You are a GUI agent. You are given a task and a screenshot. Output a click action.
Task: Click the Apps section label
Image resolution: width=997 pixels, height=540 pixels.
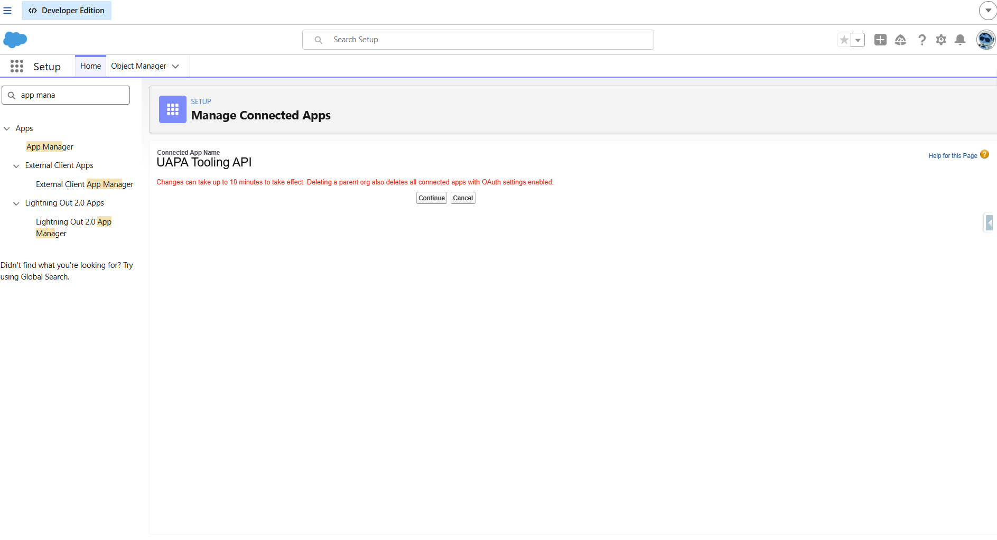pos(24,128)
